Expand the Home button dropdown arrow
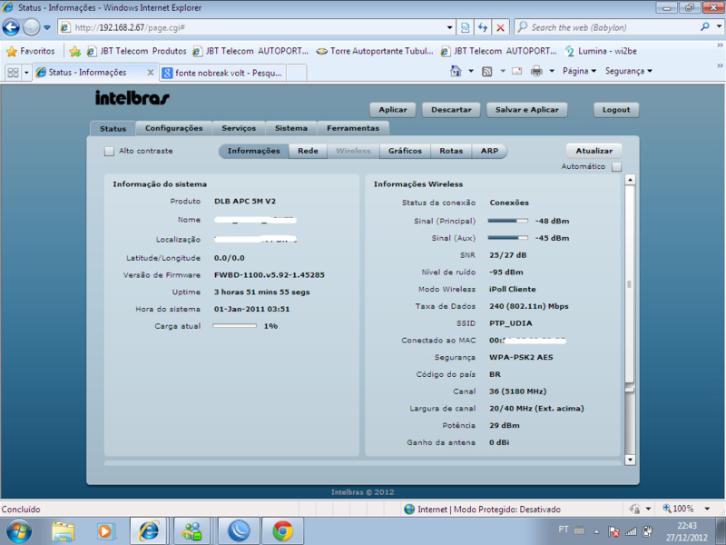This screenshot has width=726, height=545. coord(471,71)
